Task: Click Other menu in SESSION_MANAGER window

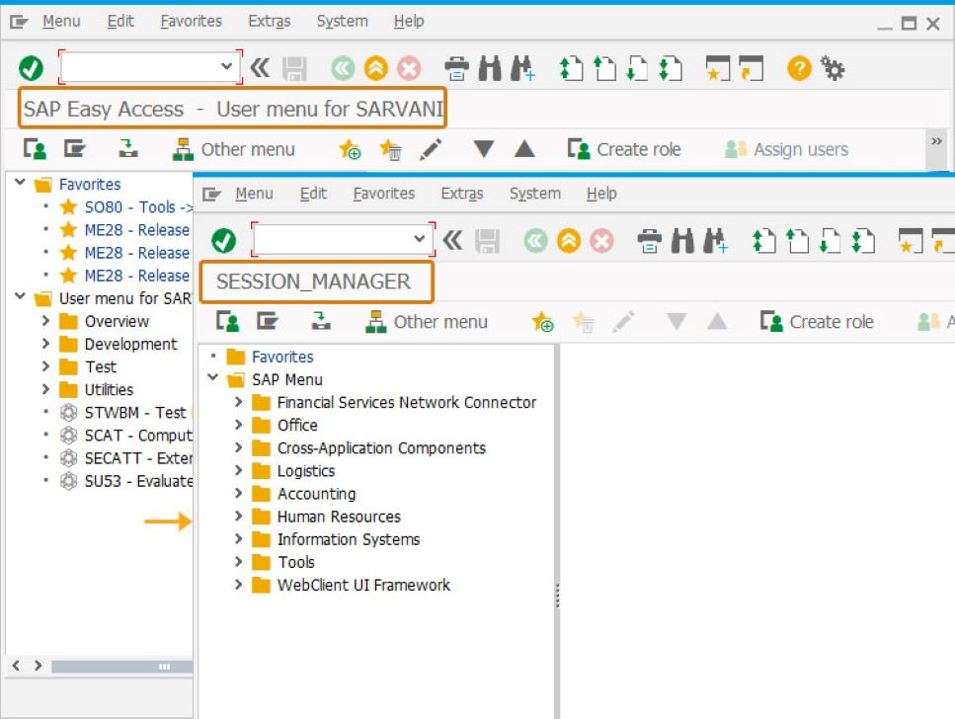Action: pos(427,322)
